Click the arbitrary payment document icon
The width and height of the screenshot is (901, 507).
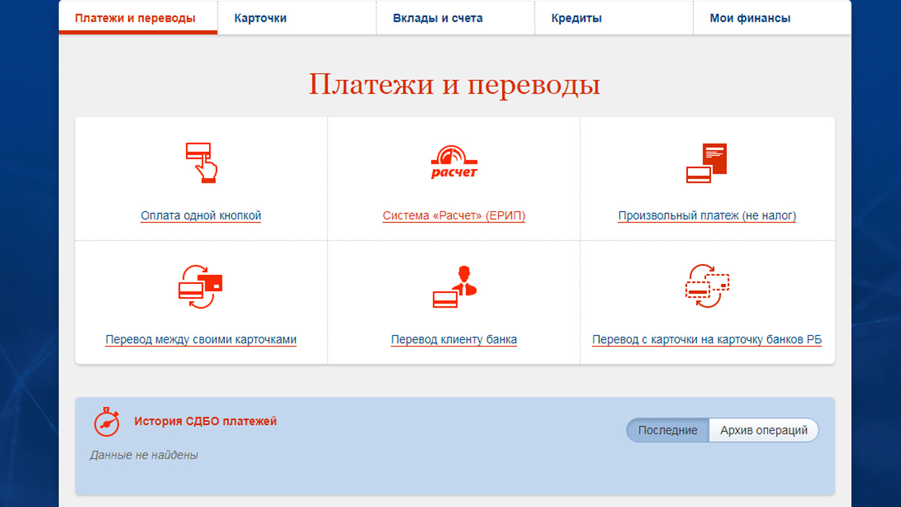point(706,163)
